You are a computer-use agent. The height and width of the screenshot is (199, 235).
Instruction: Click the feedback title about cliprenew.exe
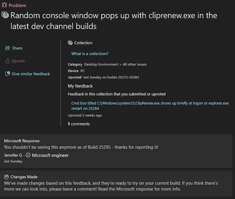(x=114, y=20)
